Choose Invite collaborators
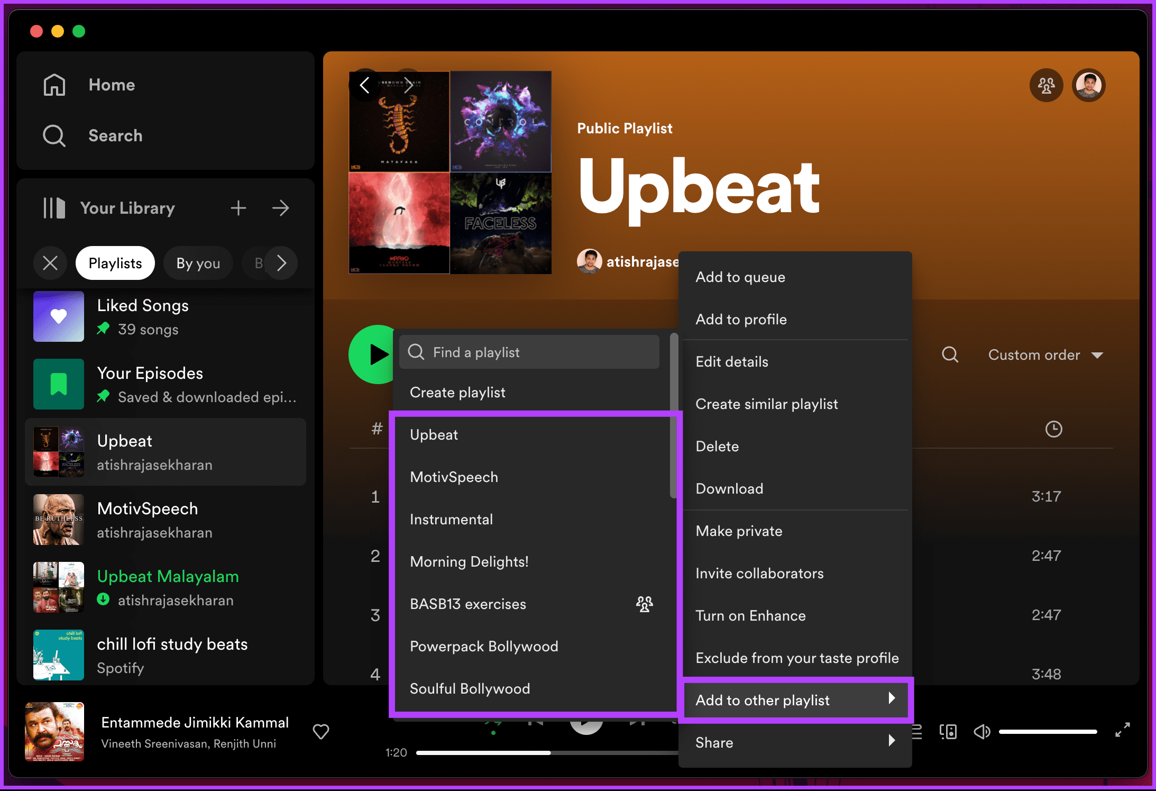Screen dimensions: 1156x791 (795, 574)
